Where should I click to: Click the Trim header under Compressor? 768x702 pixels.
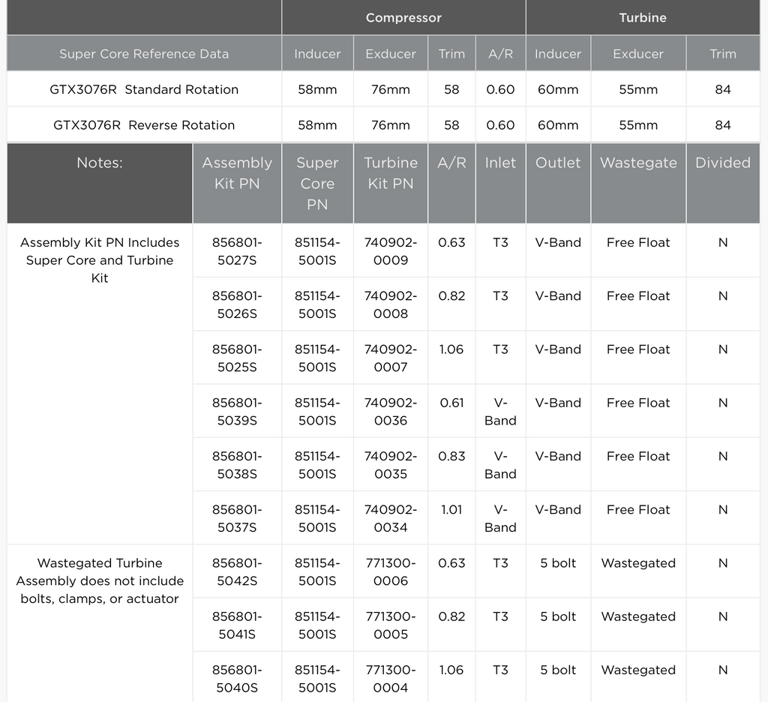point(451,53)
